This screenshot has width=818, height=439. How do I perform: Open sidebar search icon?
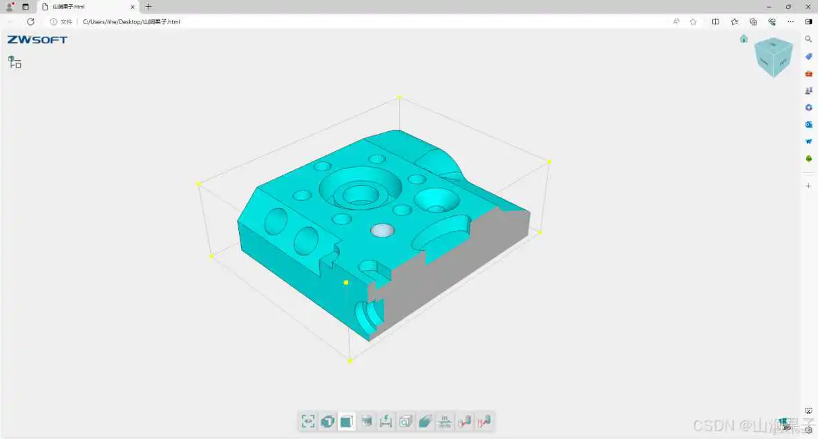808,39
